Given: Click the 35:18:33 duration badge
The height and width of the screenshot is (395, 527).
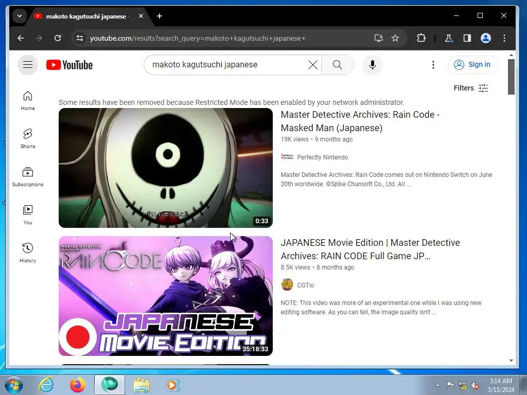Looking at the screenshot, I should (x=255, y=349).
